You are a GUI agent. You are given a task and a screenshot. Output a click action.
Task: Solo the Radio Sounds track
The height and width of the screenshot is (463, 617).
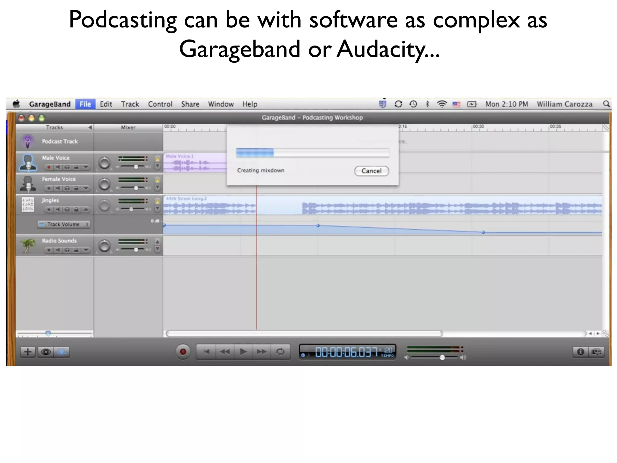[67, 250]
